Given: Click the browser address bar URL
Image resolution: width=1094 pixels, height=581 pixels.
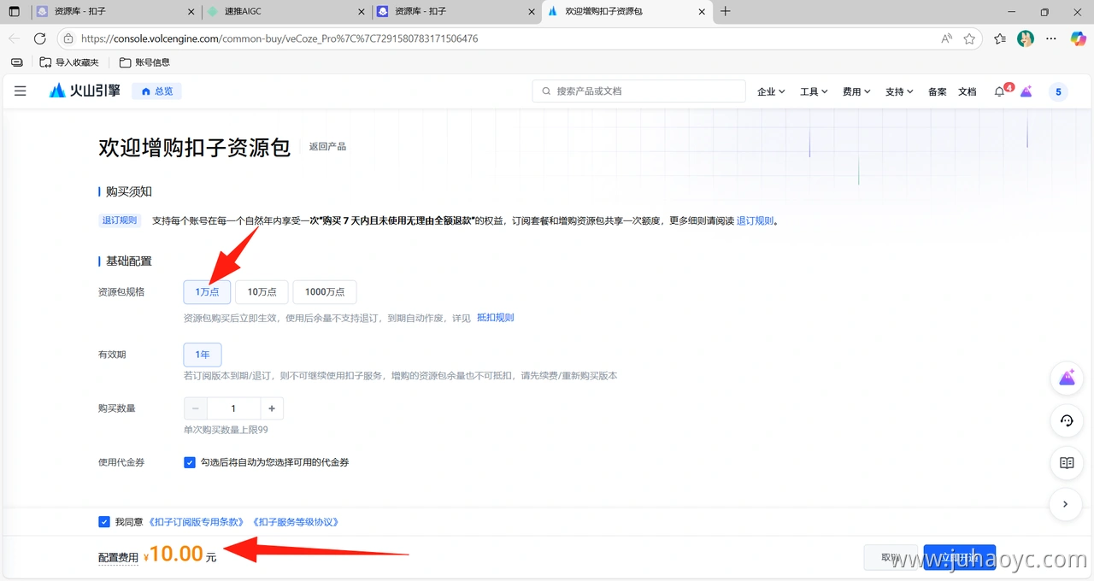Looking at the screenshot, I should 279,38.
